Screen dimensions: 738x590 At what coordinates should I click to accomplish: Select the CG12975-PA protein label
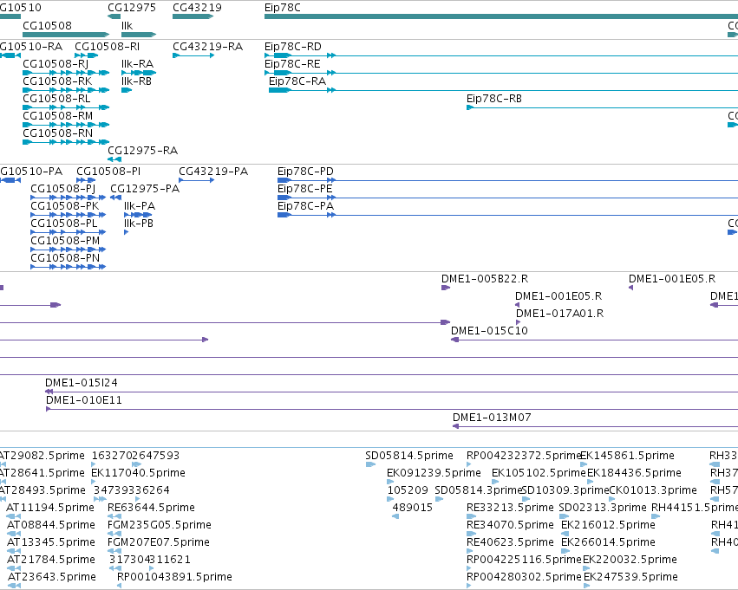click(x=145, y=189)
